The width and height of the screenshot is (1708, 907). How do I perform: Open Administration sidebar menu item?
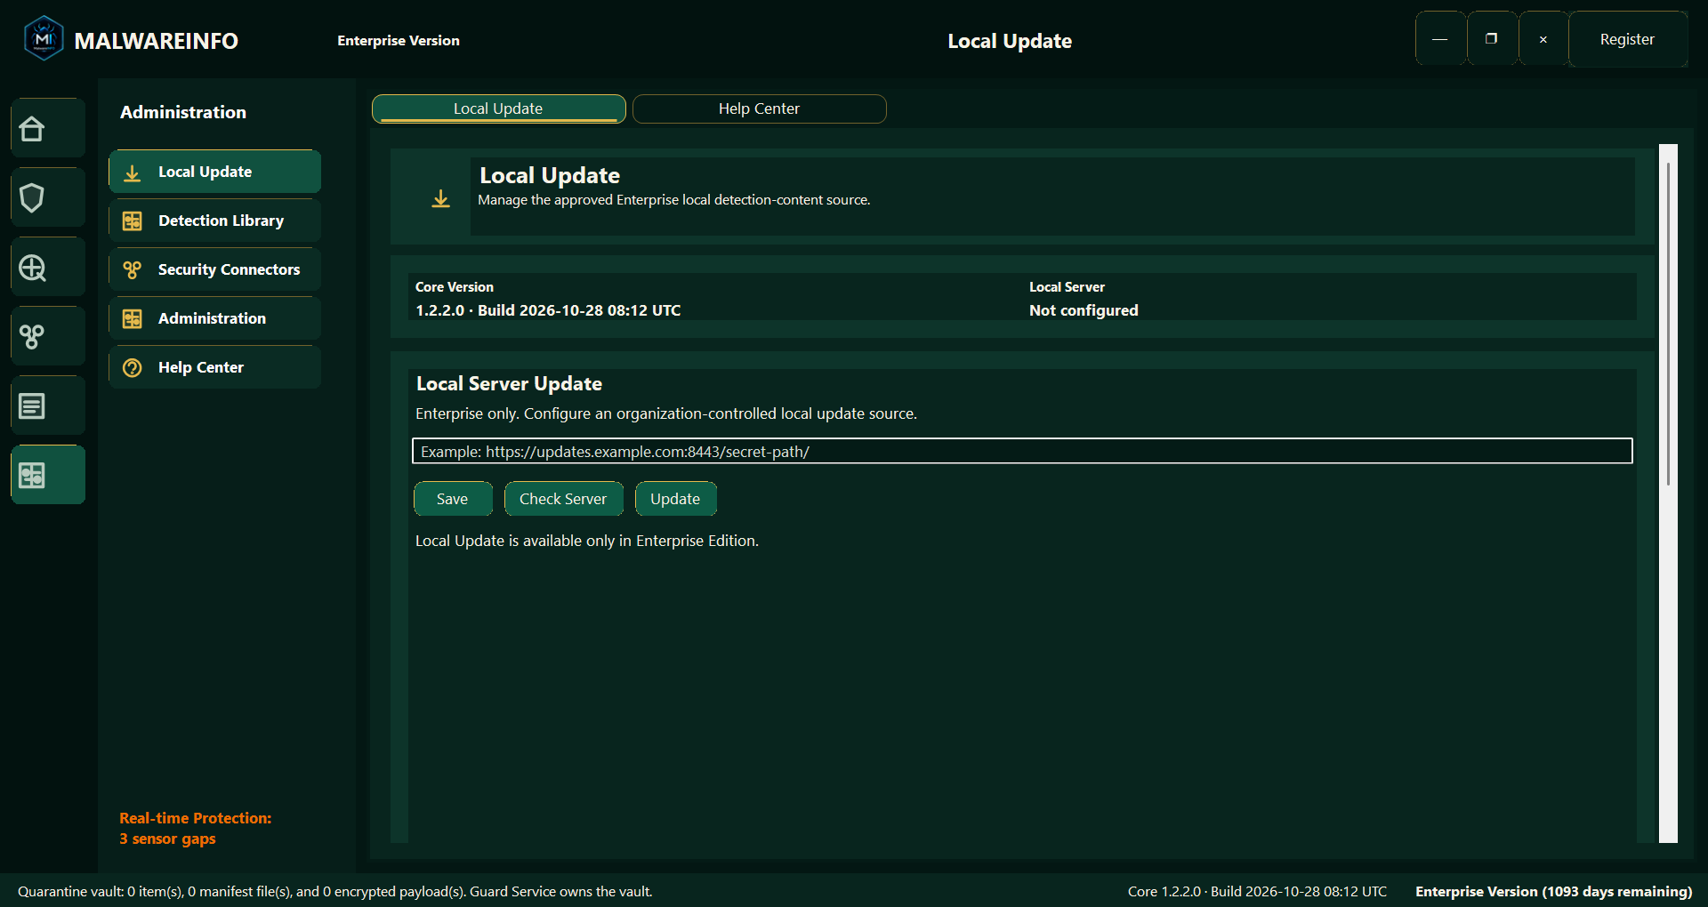(215, 318)
